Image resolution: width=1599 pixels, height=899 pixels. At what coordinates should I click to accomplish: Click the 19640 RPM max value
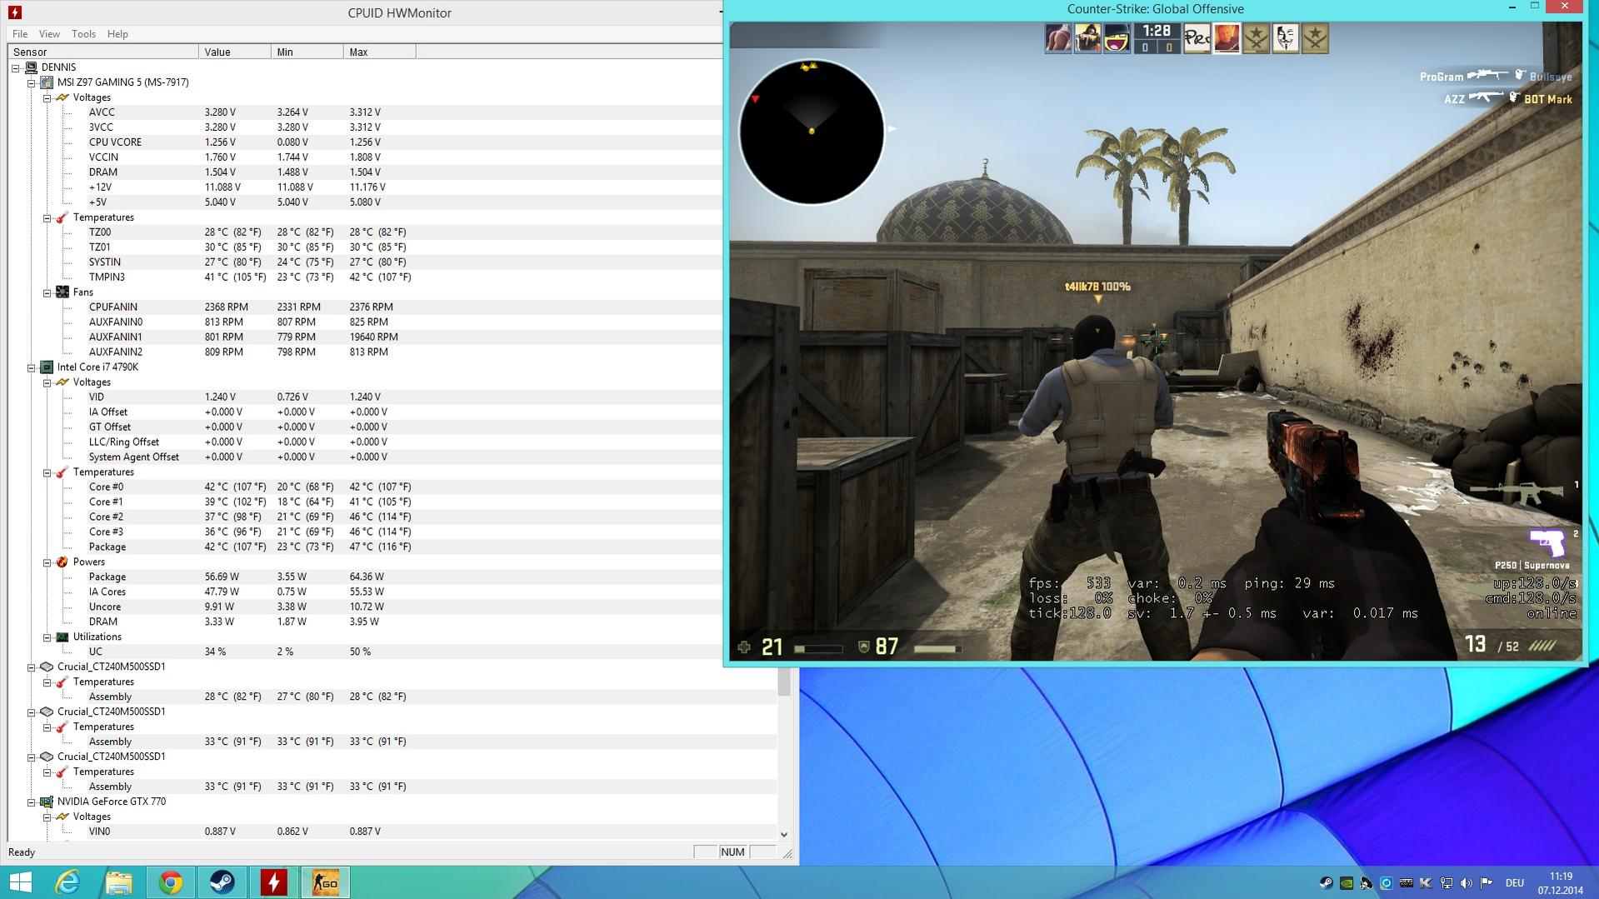(373, 337)
